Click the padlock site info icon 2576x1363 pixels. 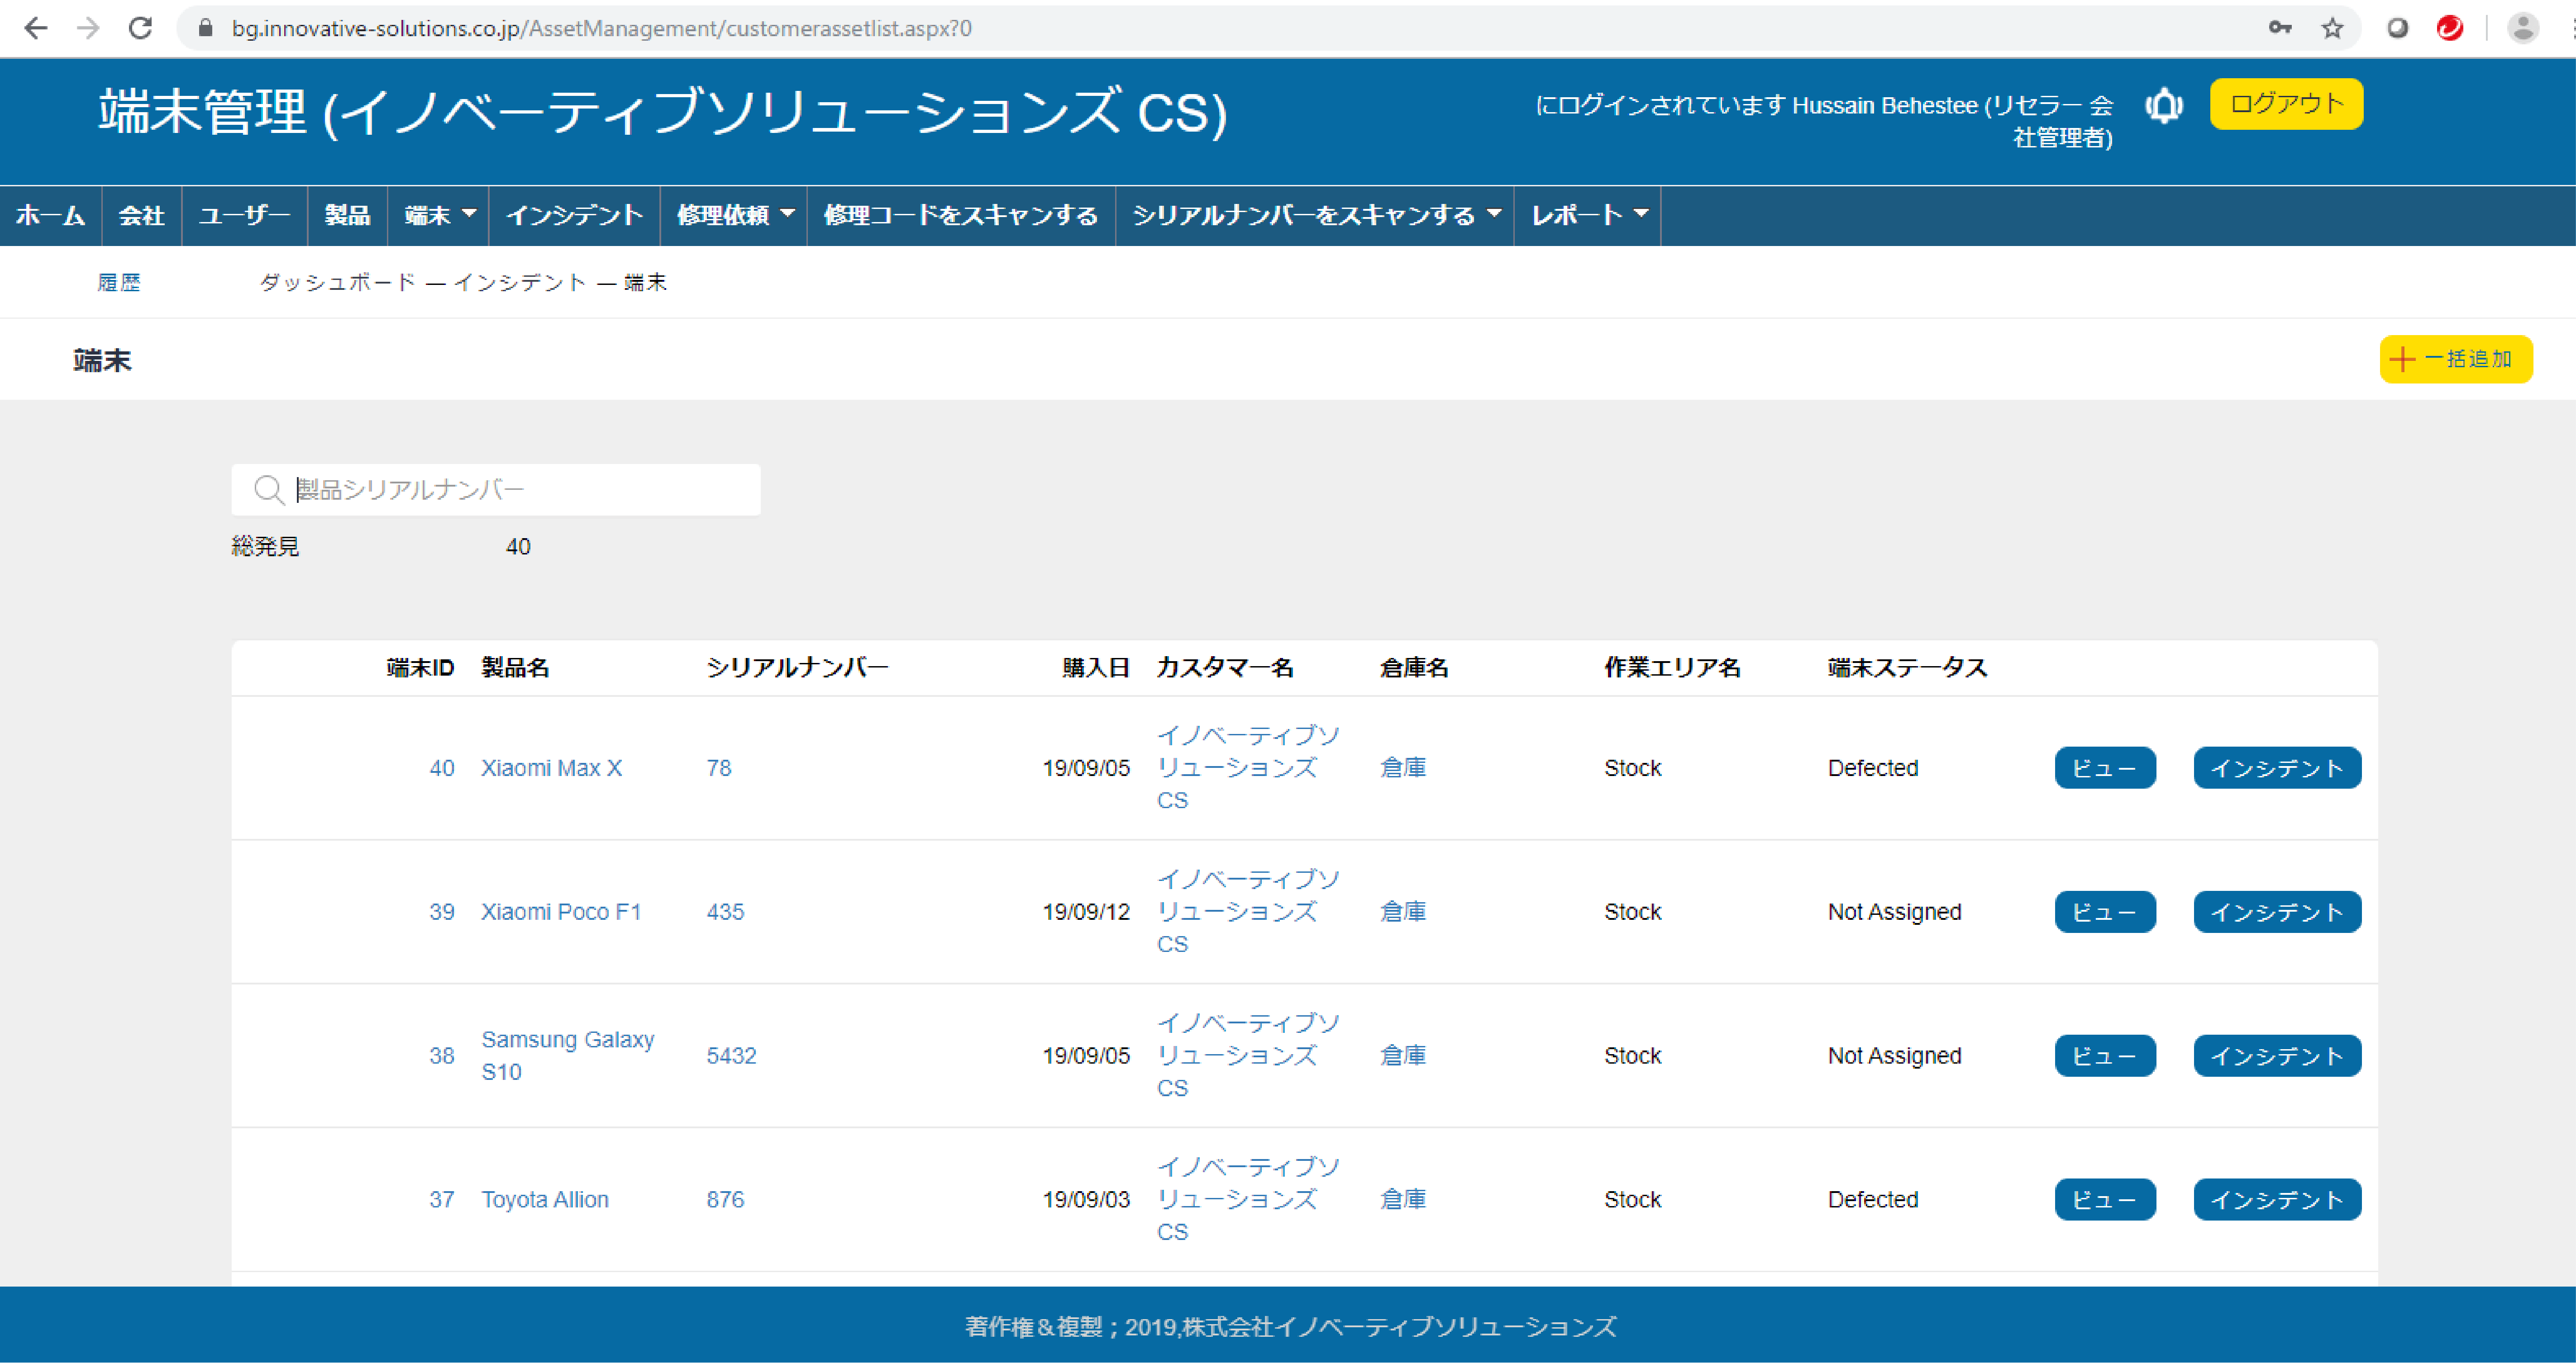point(205,28)
